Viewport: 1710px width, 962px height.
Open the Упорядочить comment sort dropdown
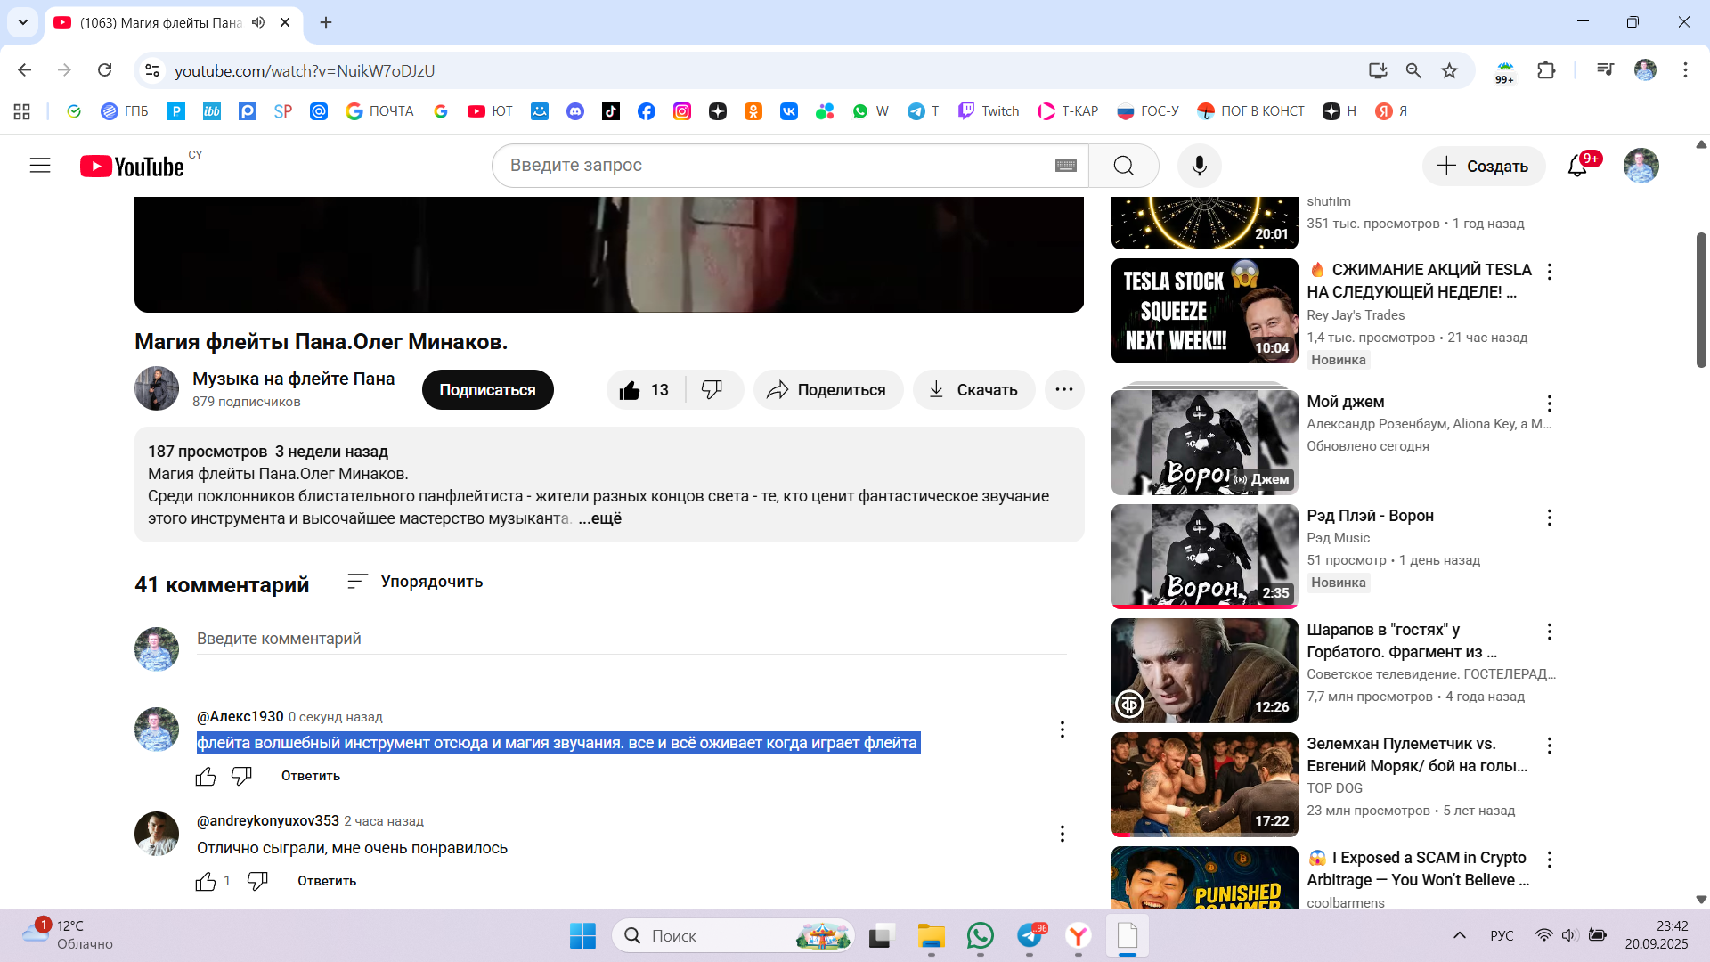415,582
